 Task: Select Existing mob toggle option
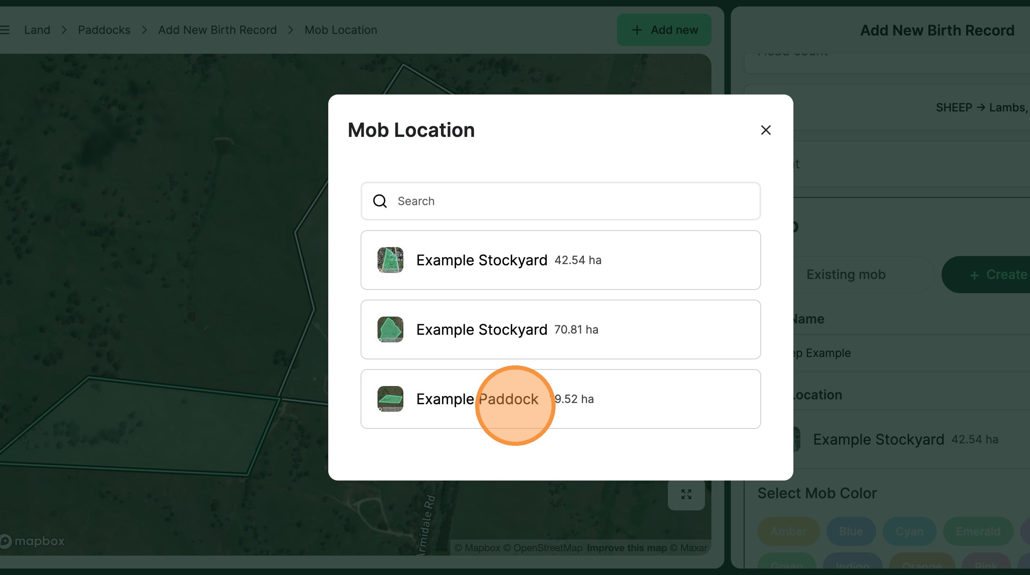[846, 275]
